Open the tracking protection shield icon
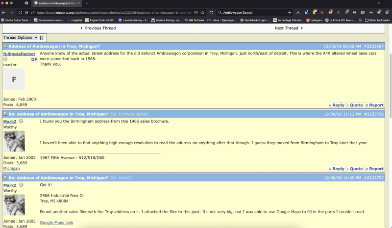Screen dimensions: 392x228 pos(20,13)
